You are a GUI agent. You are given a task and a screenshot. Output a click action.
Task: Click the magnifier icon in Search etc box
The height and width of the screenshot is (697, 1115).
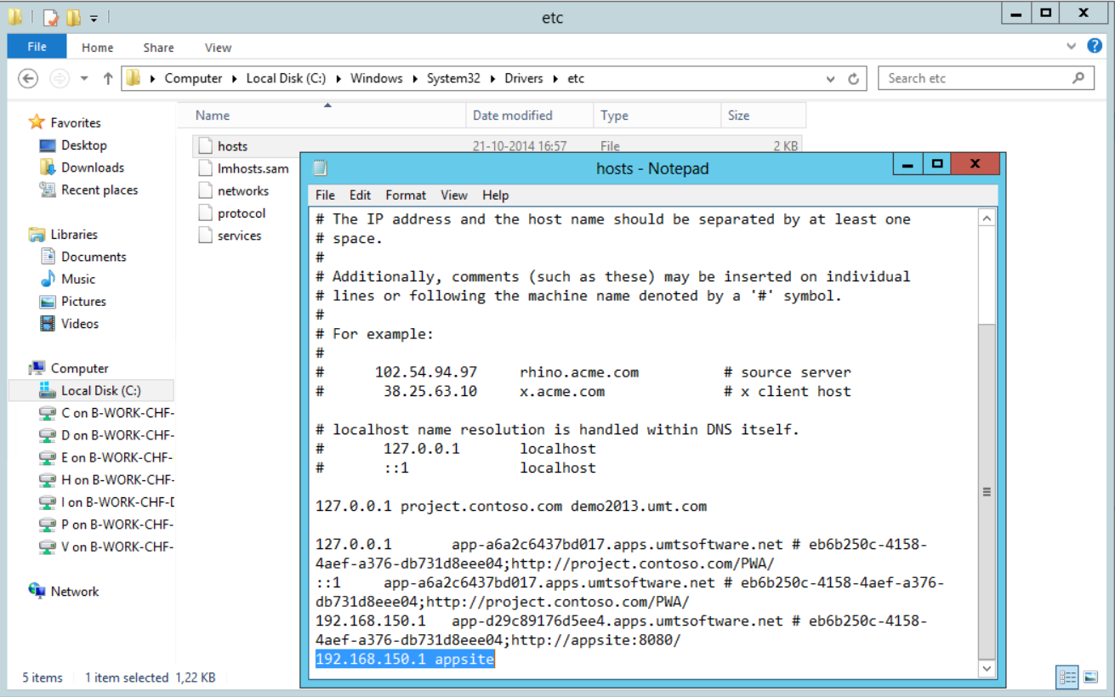[x=1078, y=78]
